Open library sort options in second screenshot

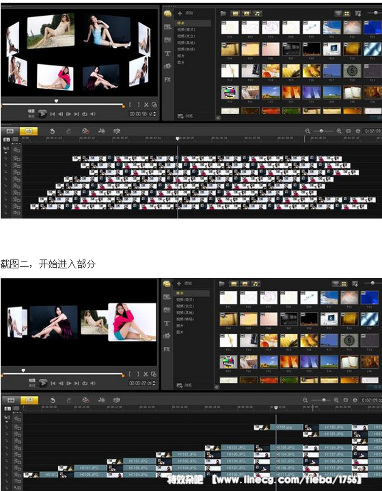[x=355, y=283]
